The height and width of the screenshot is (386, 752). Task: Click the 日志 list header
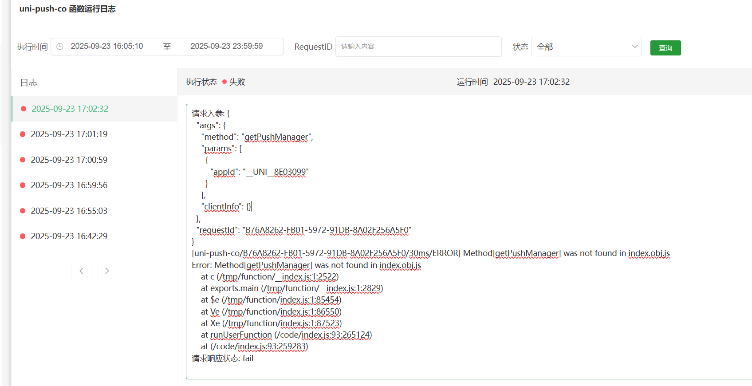(x=29, y=83)
